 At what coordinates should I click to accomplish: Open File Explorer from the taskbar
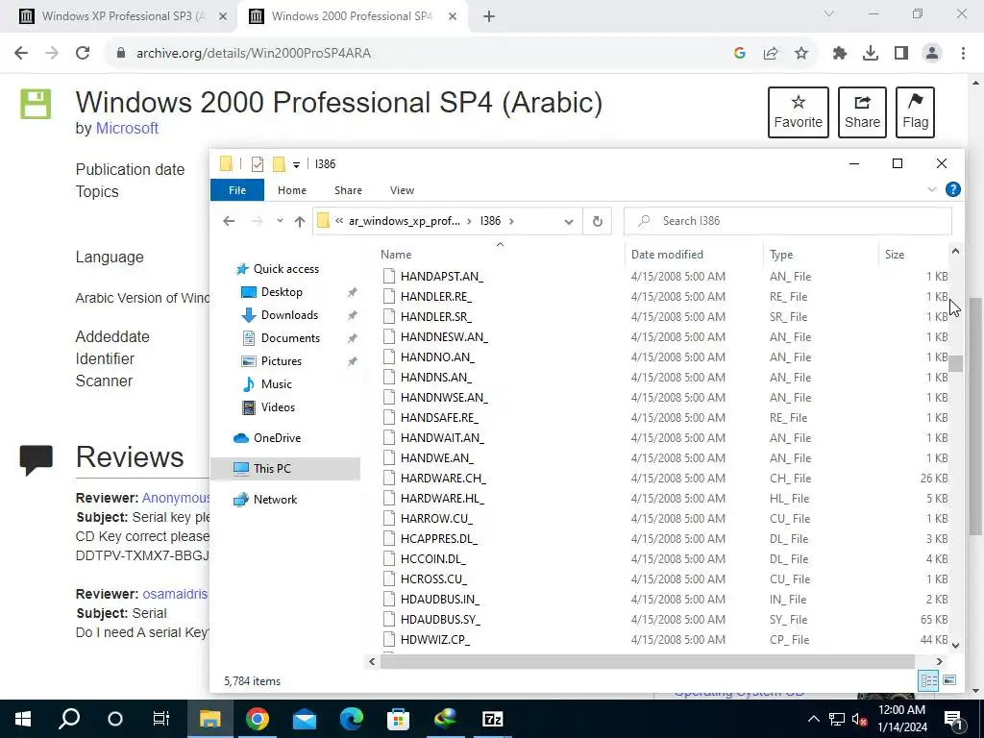click(209, 719)
